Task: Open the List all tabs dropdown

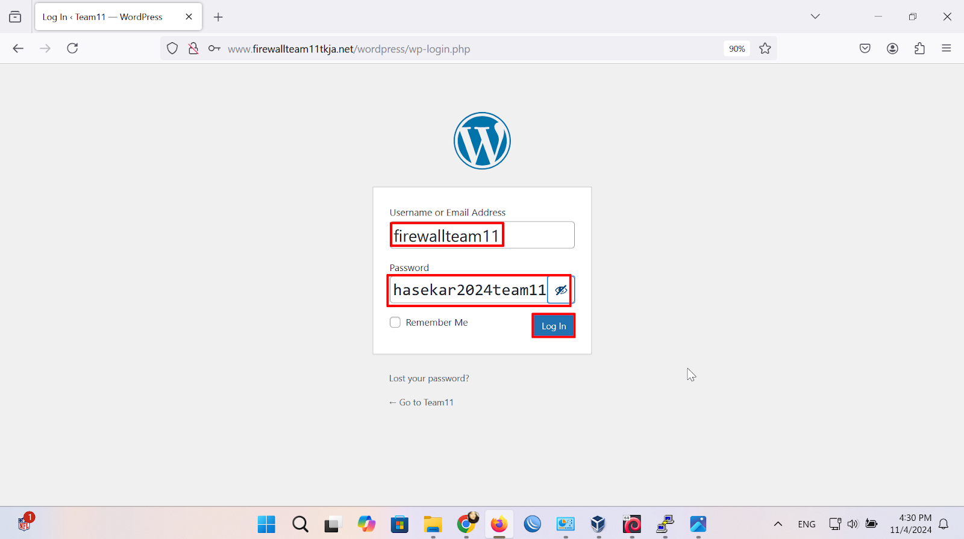Action: pos(815,17)
